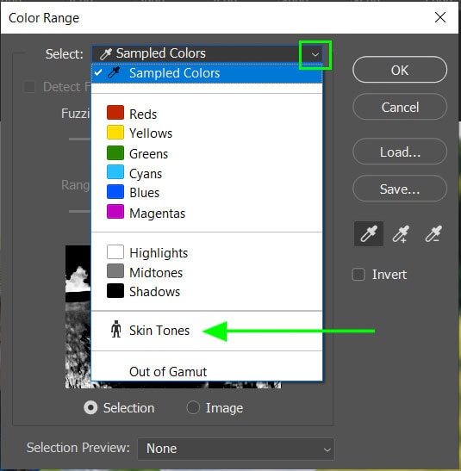Choose the Cyans swatch entry
This screenshot has height=471, width=461.
[x=115, y=172]
